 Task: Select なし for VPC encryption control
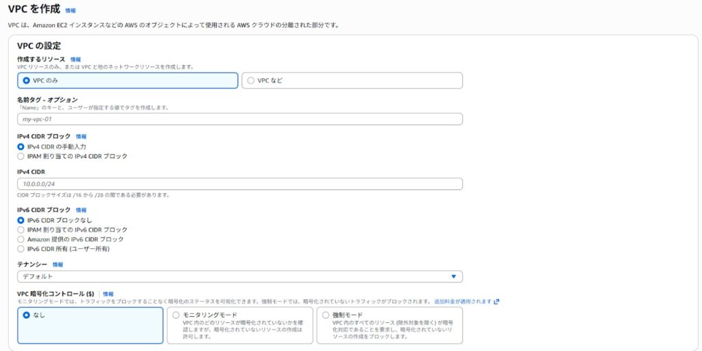[x=27, y=315]
